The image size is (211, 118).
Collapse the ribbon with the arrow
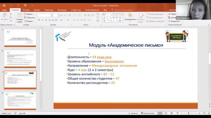[209, 25]
